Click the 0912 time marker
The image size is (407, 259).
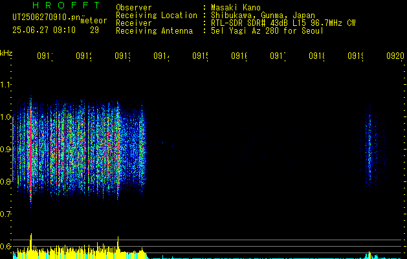[x=84, y=56]
